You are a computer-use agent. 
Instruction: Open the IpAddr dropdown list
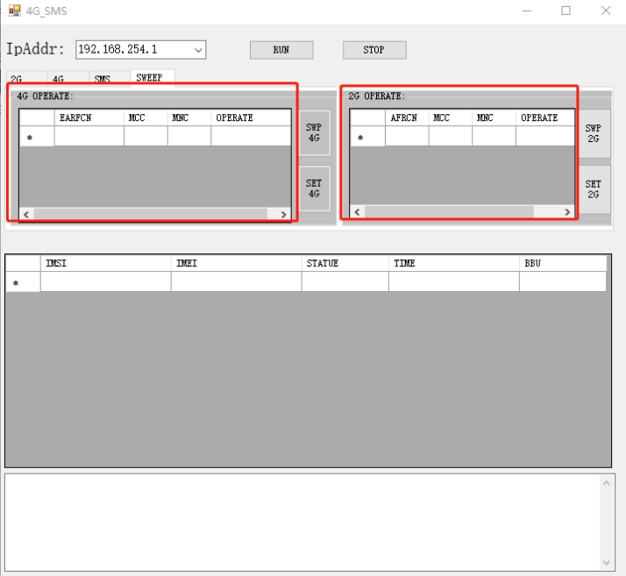(x=198, y=50)
